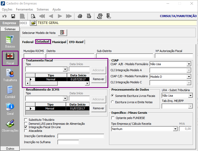
Task: Click the greyed-out document toolbar icon
Action: pos(22,16)
